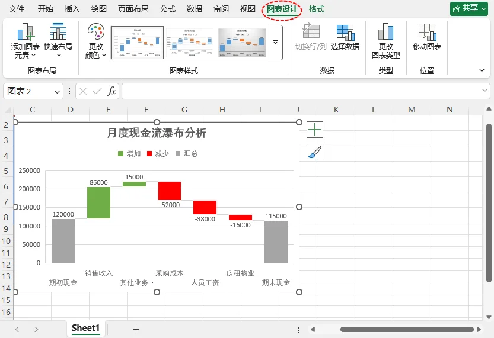Click Switch Row/Column (切换行/列) icon

pyautogui.click(x=311, y=37)
